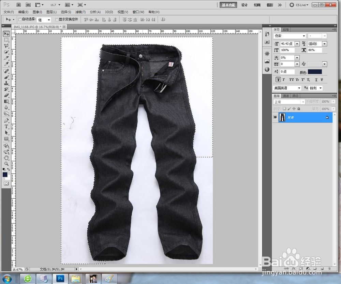Open the History panel icon
This screenshot has width=341, height=284.
point(267,34)
